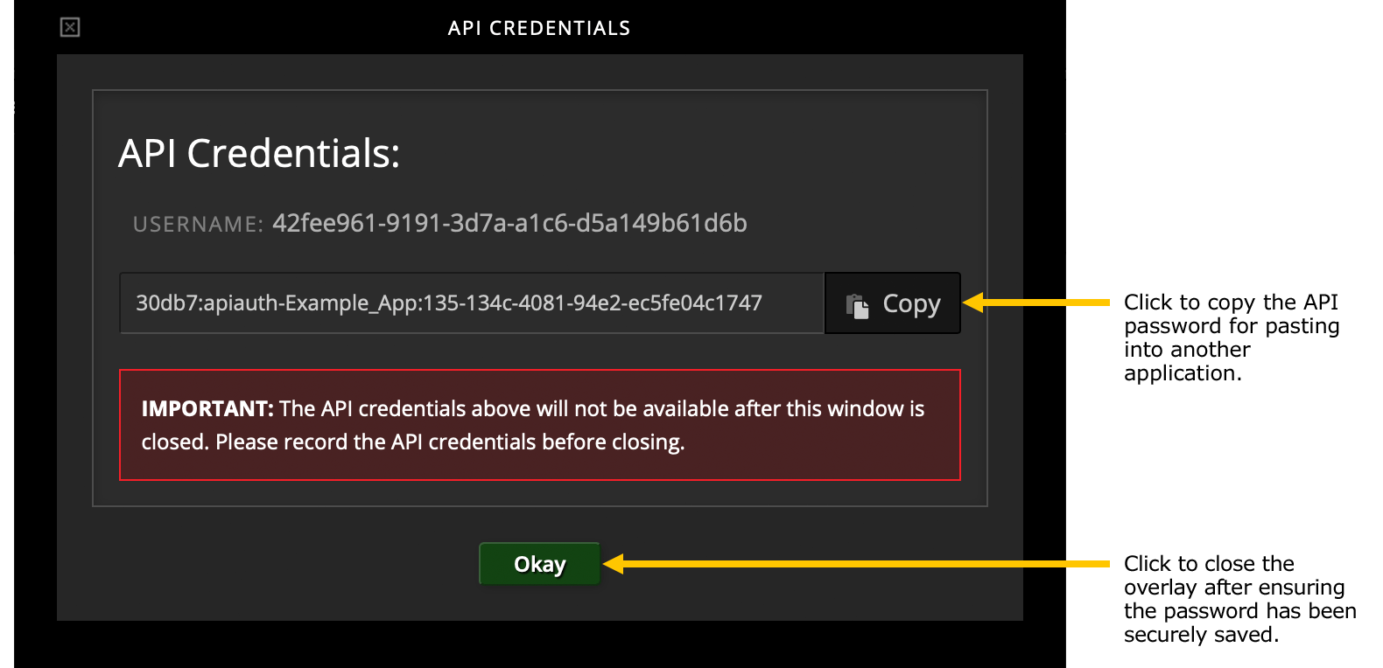Copy the API password using the Copy label
This screenshot has height=668, width=1383.
click(911, 304)
